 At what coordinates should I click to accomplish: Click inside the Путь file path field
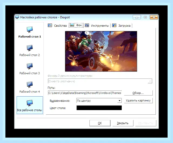[x=85, y=93]
